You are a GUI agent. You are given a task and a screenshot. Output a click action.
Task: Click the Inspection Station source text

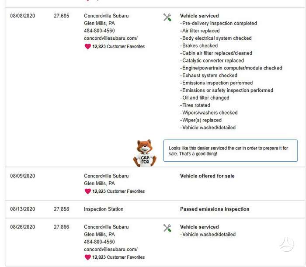(104, 209)
